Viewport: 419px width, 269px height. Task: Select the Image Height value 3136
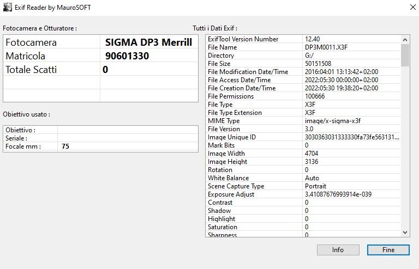tap(312, 162)
